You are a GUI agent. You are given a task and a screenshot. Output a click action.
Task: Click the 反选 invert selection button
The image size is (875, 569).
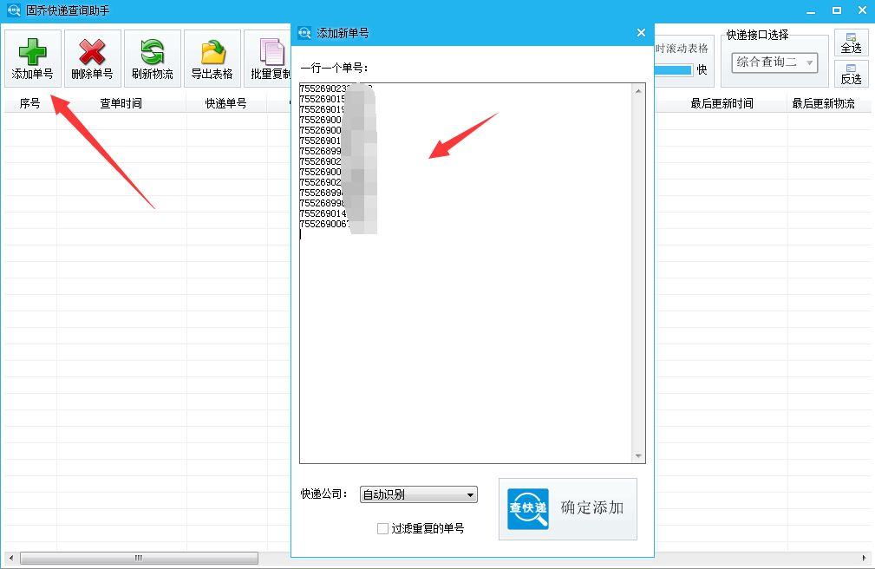coord(851,75)
